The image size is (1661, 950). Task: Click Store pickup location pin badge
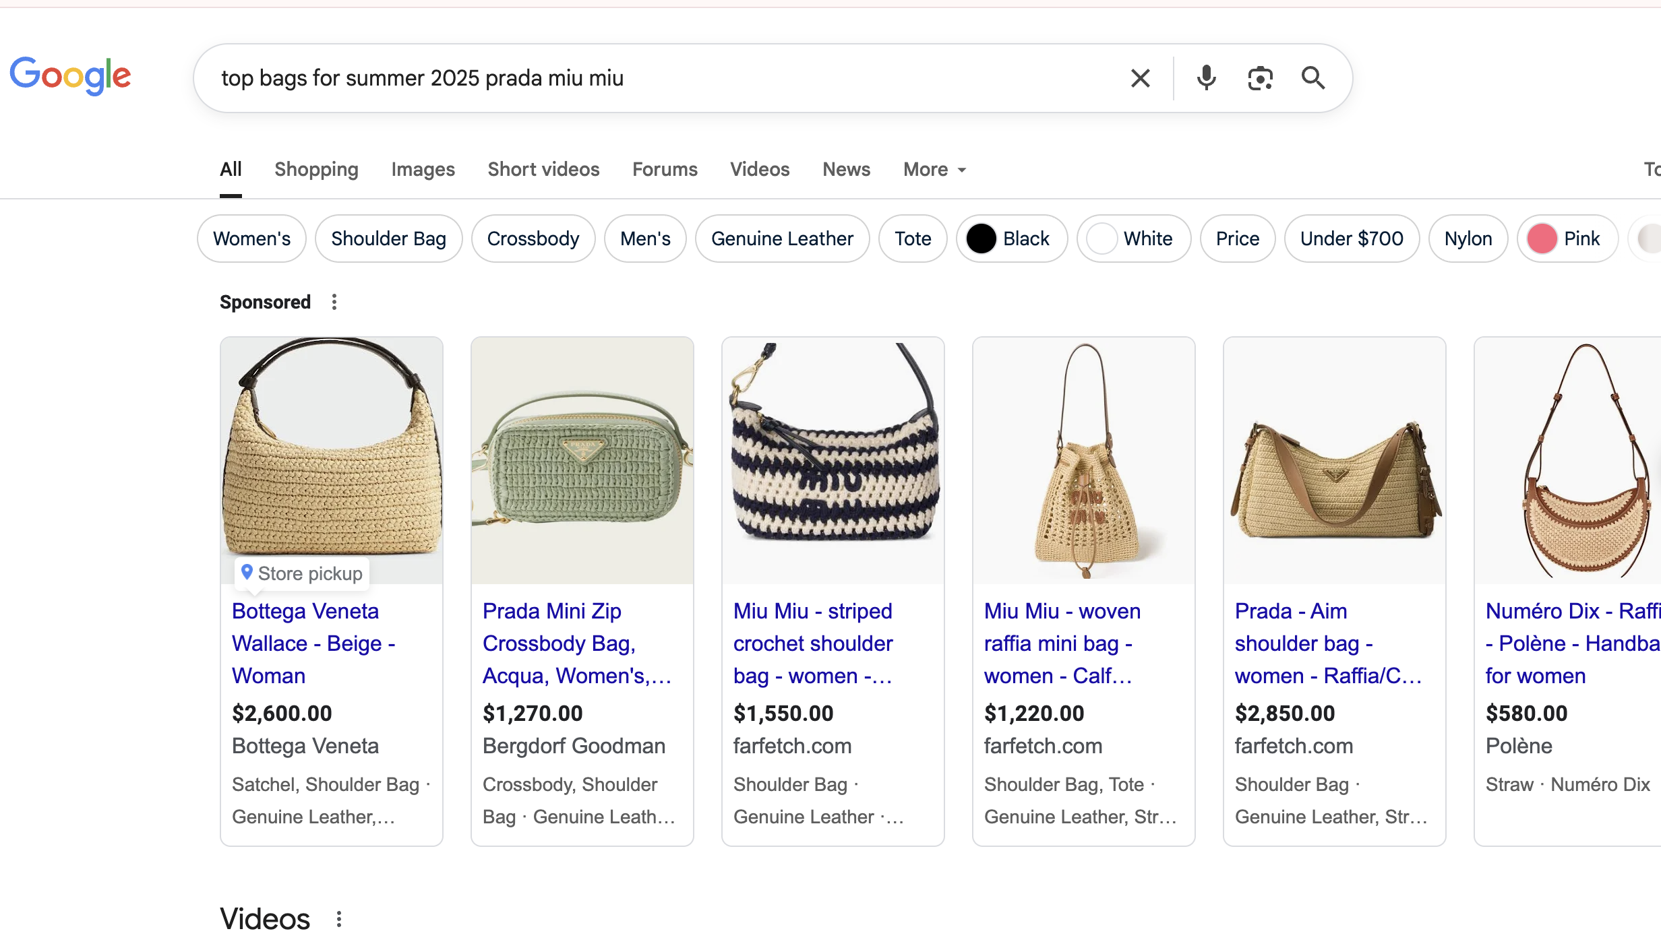click(x=302, y=573)
